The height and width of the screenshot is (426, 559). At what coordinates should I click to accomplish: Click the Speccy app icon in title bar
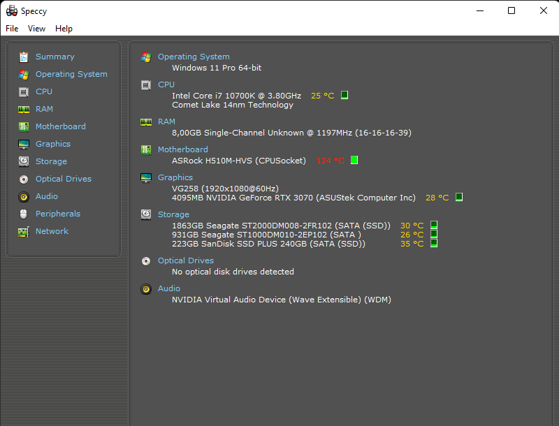(x=12, y=10)
